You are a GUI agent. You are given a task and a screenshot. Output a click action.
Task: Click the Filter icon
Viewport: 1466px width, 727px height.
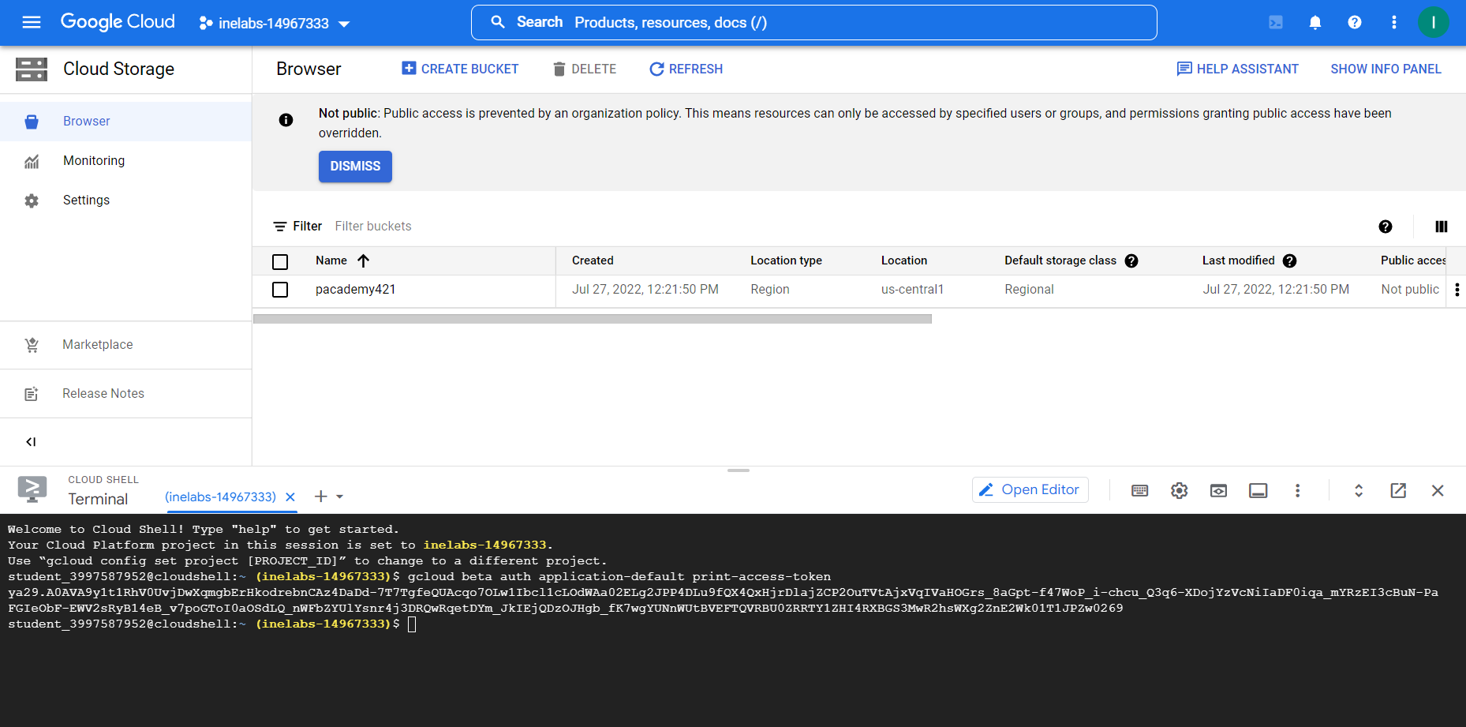279,227
